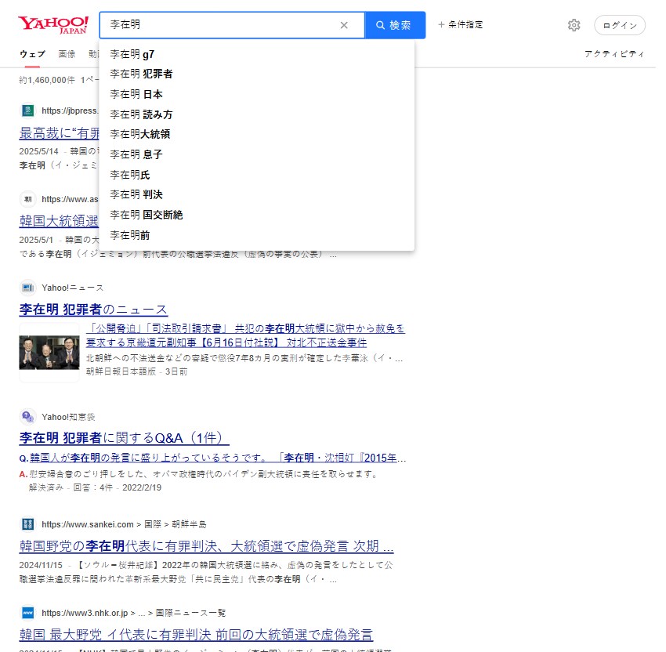
Task: Click the jbpress site favicon
Action: click(x=28, y=110)
